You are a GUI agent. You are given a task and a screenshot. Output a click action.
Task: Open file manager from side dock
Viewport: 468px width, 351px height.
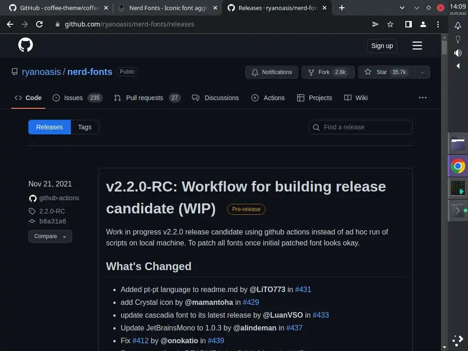pyautogui.click(x=458, y=144)
